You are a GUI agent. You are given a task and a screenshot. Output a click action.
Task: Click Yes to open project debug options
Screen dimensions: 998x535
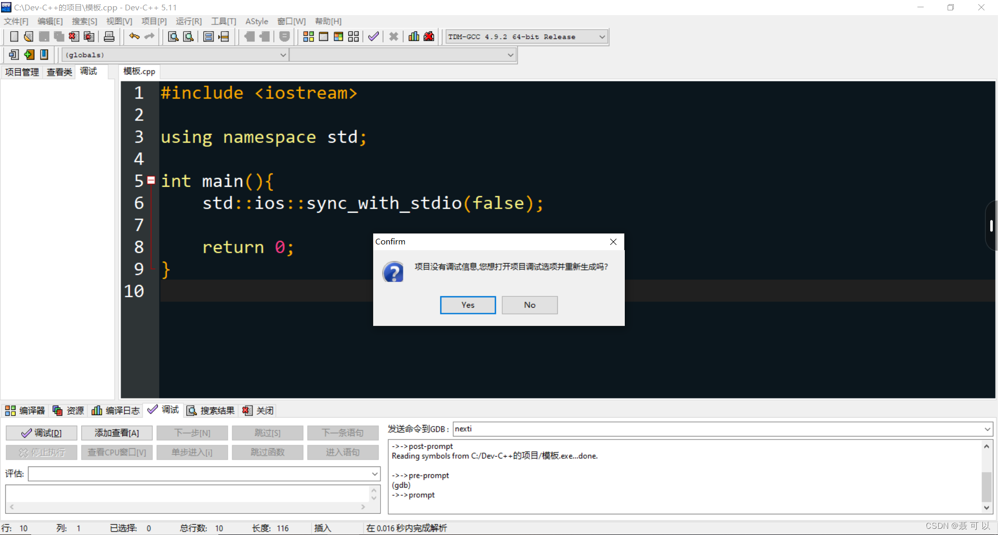467,305
